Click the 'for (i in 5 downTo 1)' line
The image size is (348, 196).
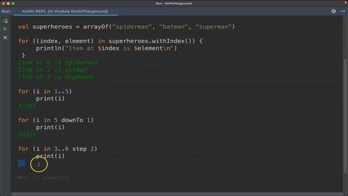click(x=55, y=120)
